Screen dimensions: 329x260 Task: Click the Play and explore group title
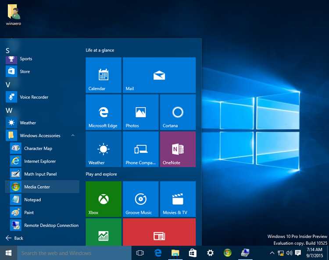click(101, 174)
